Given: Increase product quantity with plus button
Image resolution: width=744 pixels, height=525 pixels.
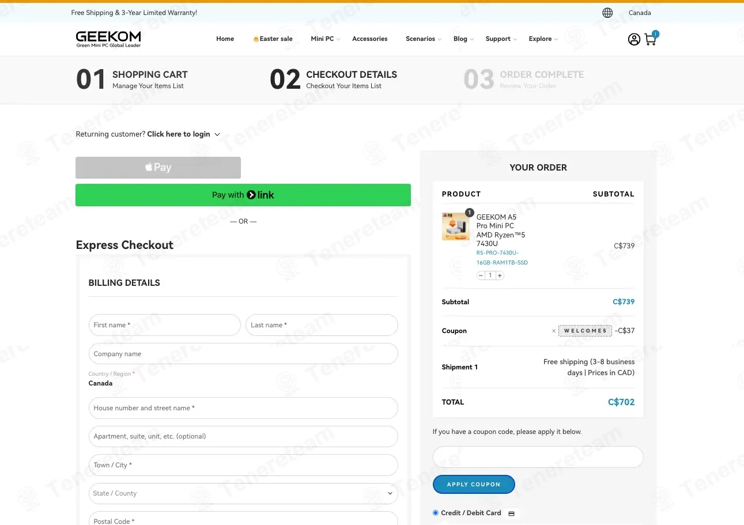Looking at the screenshot, I should [500, 275].
